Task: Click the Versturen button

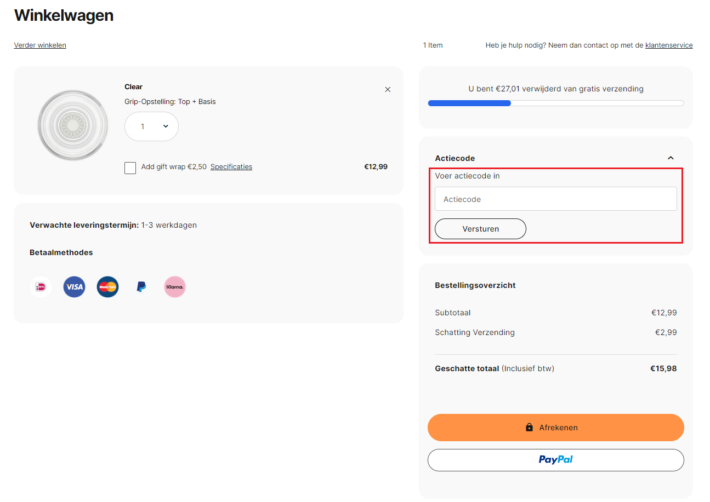Action: click(480, 228)
